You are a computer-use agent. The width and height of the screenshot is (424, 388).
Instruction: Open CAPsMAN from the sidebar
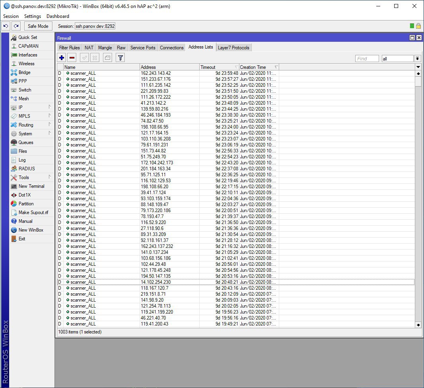tap(32, 46)
